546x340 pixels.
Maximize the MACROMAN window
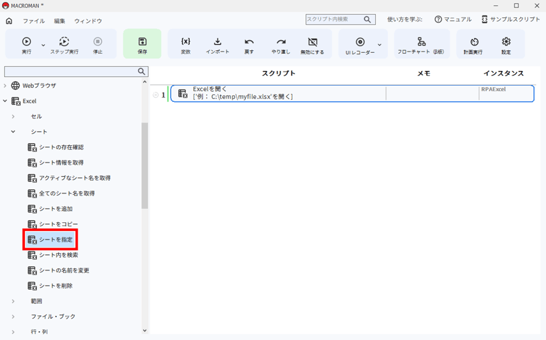pos(517,5)
